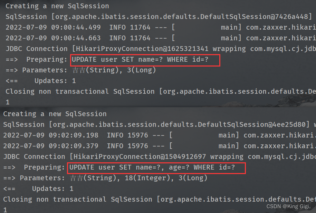Click the Parameters line ending with 3(Long) in top log
Screen dimensions: 316x213
click(80, 70)
